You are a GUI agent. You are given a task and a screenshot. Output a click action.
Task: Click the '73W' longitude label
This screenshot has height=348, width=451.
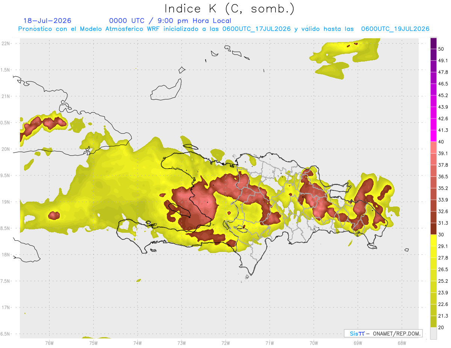coord(182,342)
